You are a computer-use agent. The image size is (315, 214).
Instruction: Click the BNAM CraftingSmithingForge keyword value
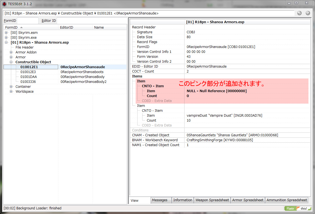point(220,140)
